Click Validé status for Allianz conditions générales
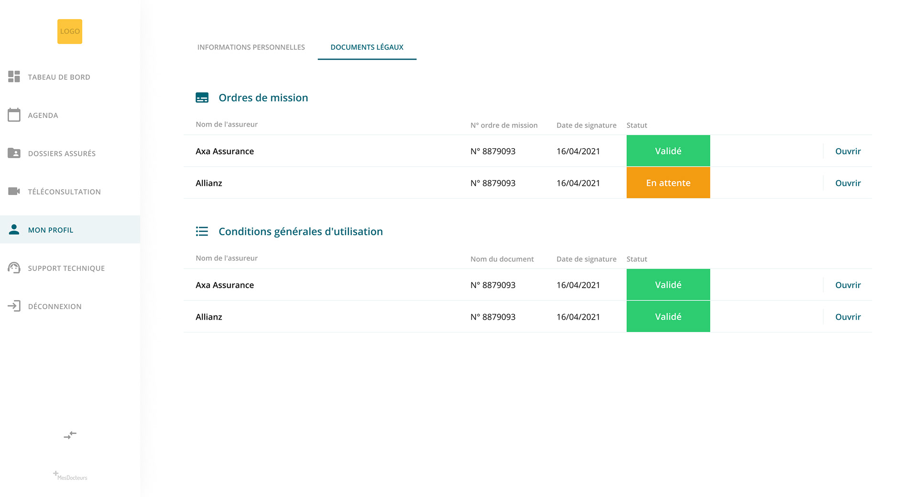 [x=668, y=316]
